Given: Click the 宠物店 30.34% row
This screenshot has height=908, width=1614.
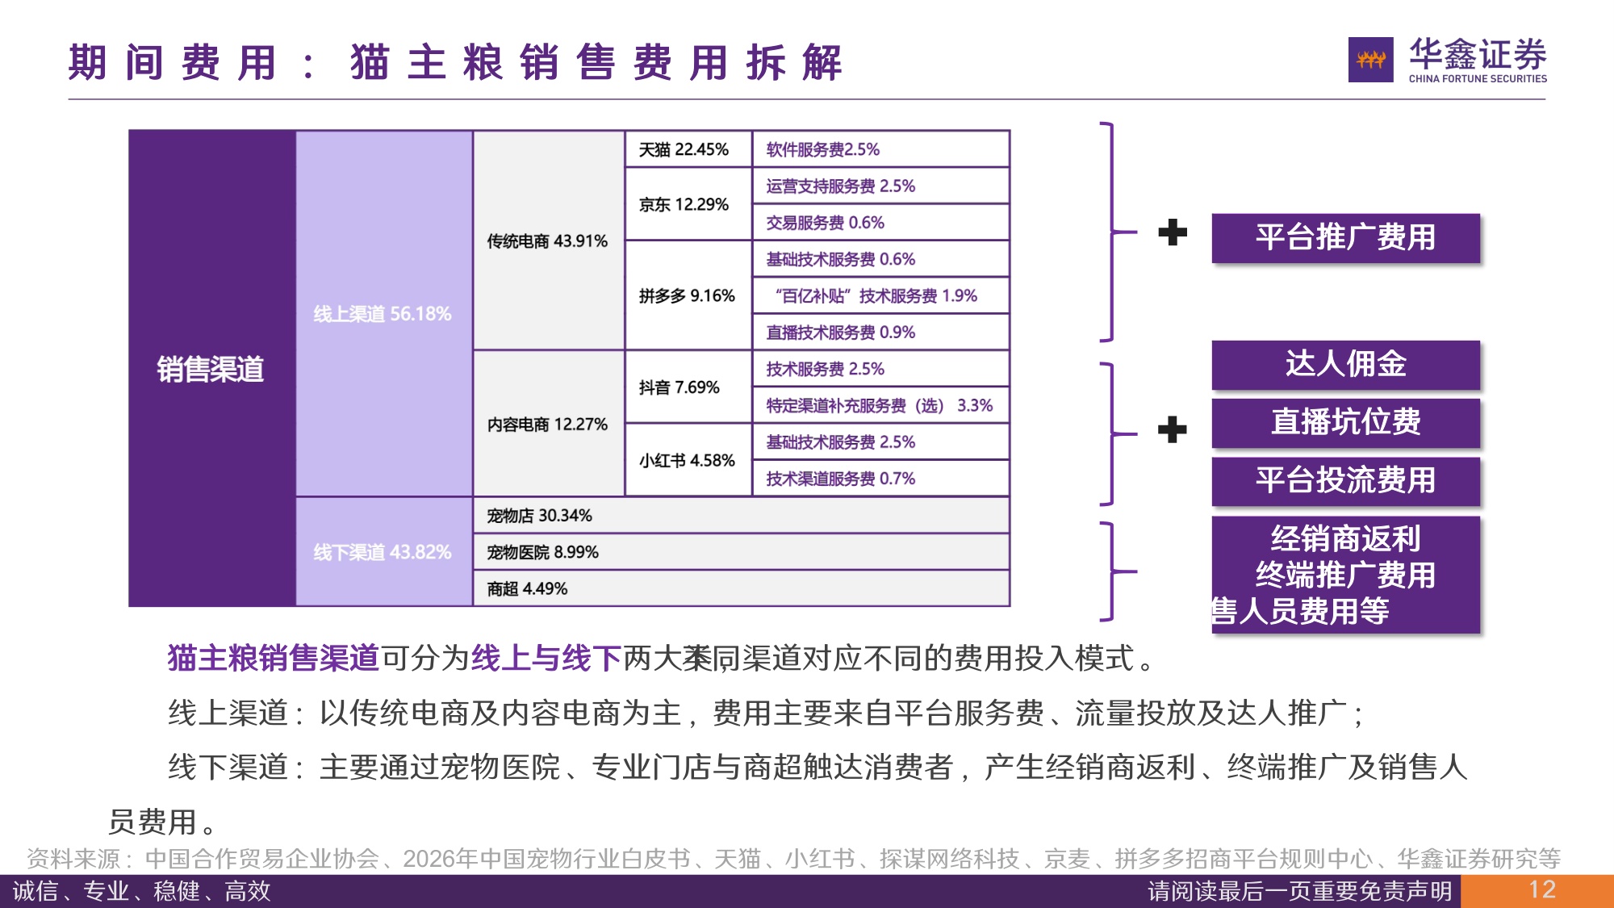Looking at the screenshot, I should pos(741,515).
